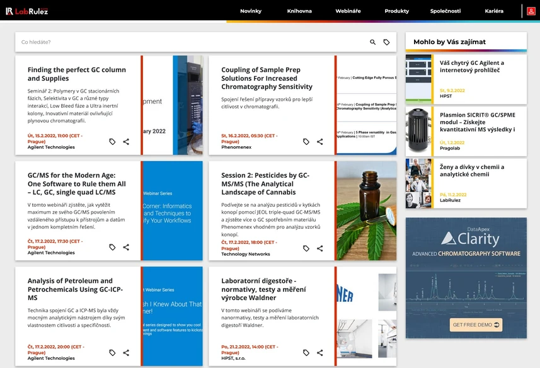This screenshot has height=368, width=540.
Task: Click the LabRulez logo
Action: coord(27,11)
